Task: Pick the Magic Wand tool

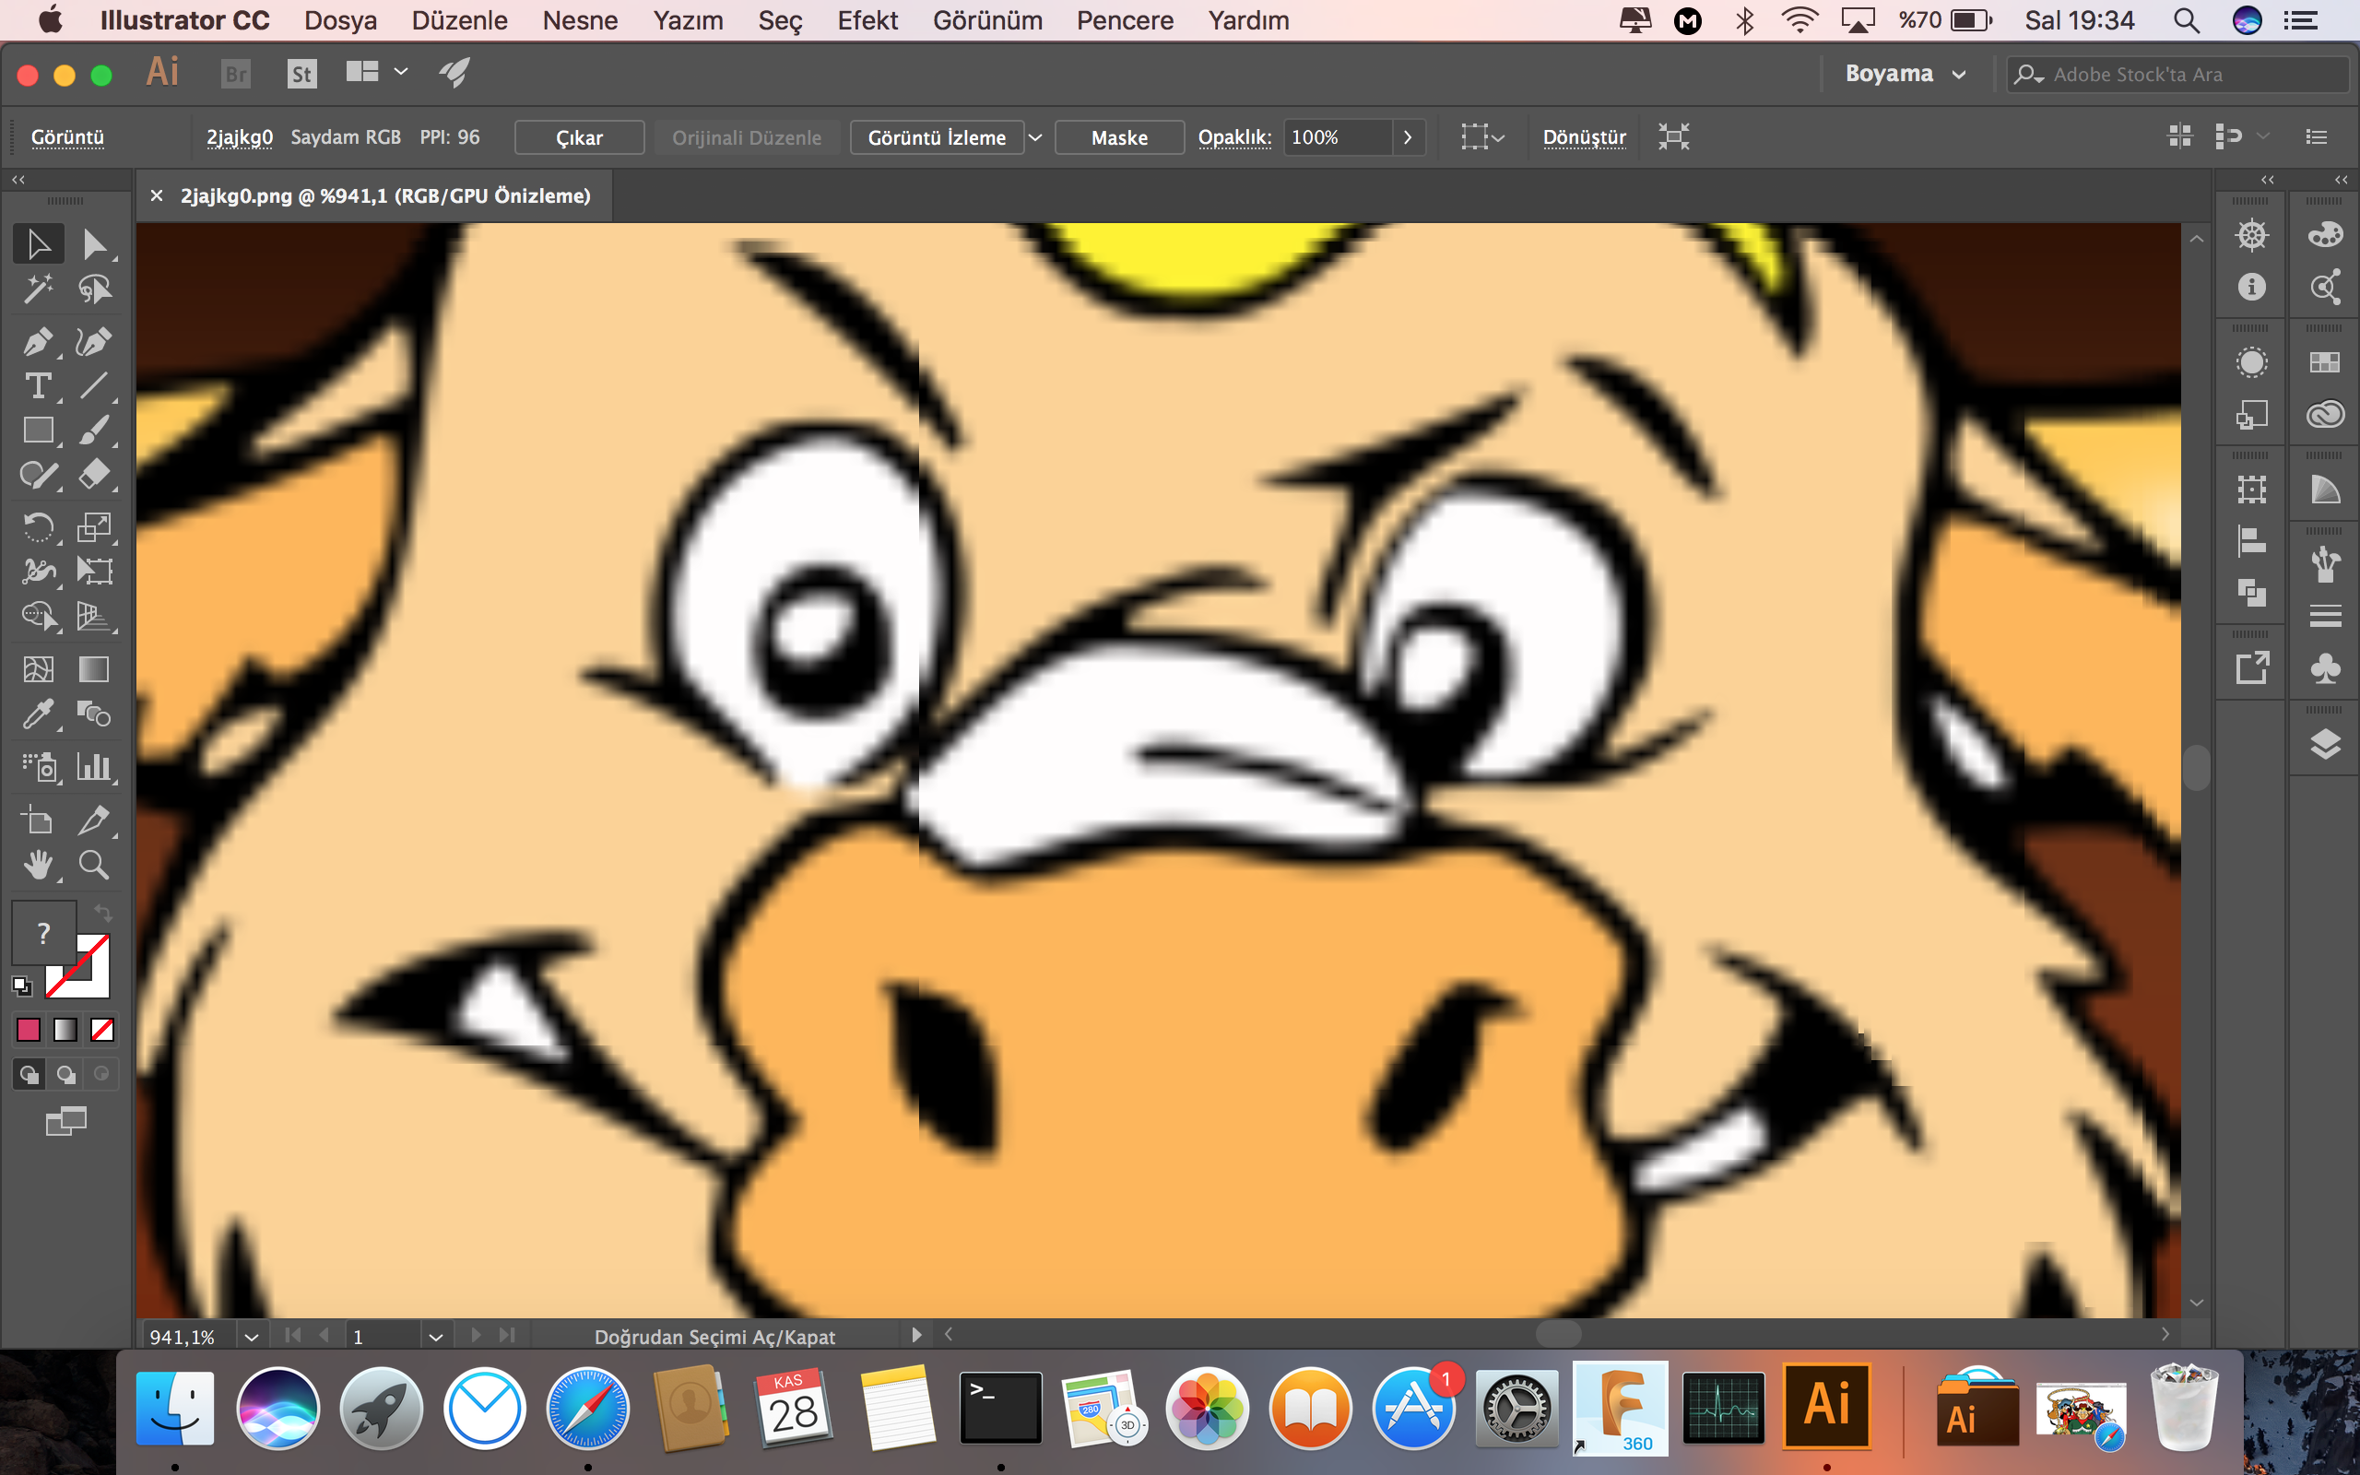Action: pyautogui.click(x=38, y=289)
